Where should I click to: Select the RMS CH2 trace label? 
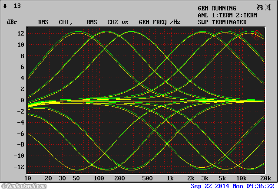pos(102,22)
